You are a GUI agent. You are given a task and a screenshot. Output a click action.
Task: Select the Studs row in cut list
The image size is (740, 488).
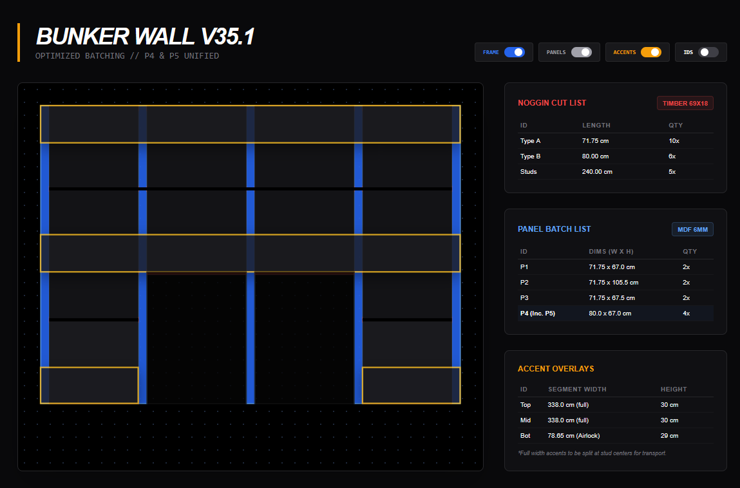coord(615,172)
